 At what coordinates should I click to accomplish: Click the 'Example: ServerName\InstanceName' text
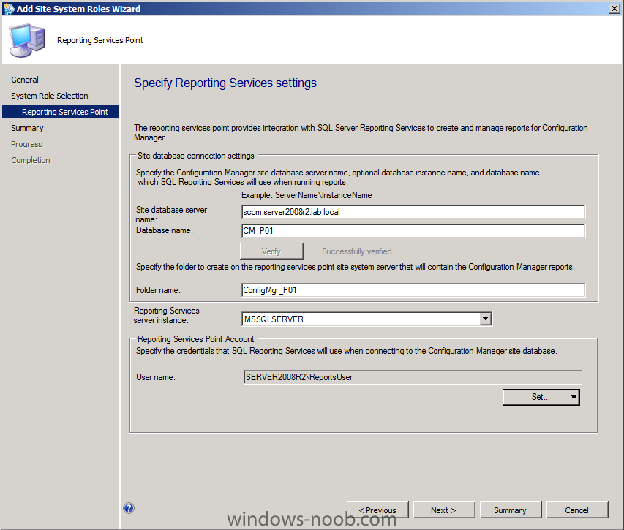pyautogui.click(x=307, y=195)
